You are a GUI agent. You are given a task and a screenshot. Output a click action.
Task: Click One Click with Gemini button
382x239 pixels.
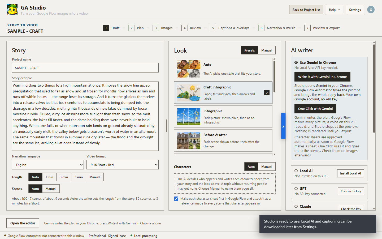click(x=315, y=109)
